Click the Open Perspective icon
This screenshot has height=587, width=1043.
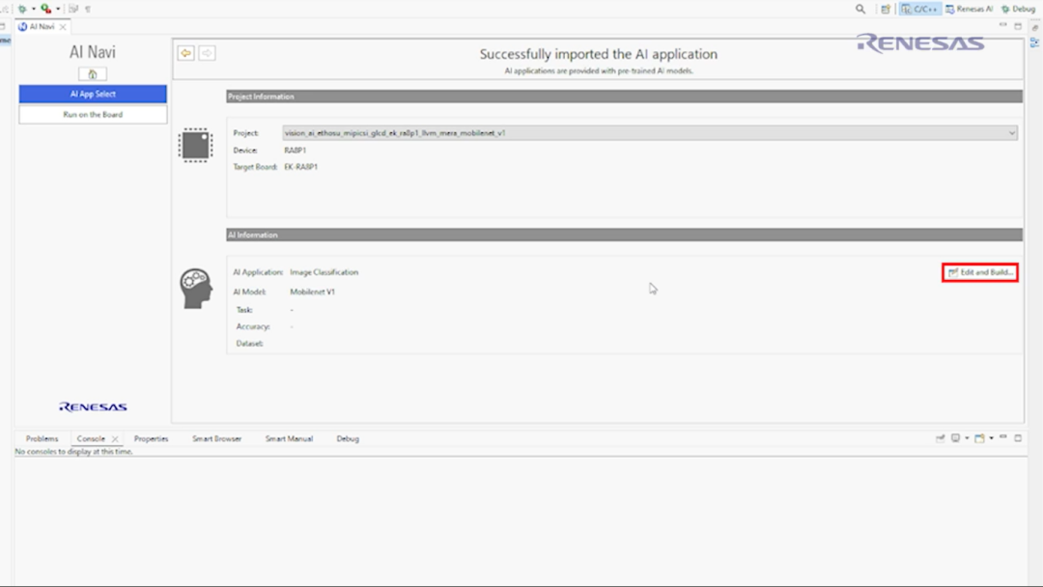(886, 9)
